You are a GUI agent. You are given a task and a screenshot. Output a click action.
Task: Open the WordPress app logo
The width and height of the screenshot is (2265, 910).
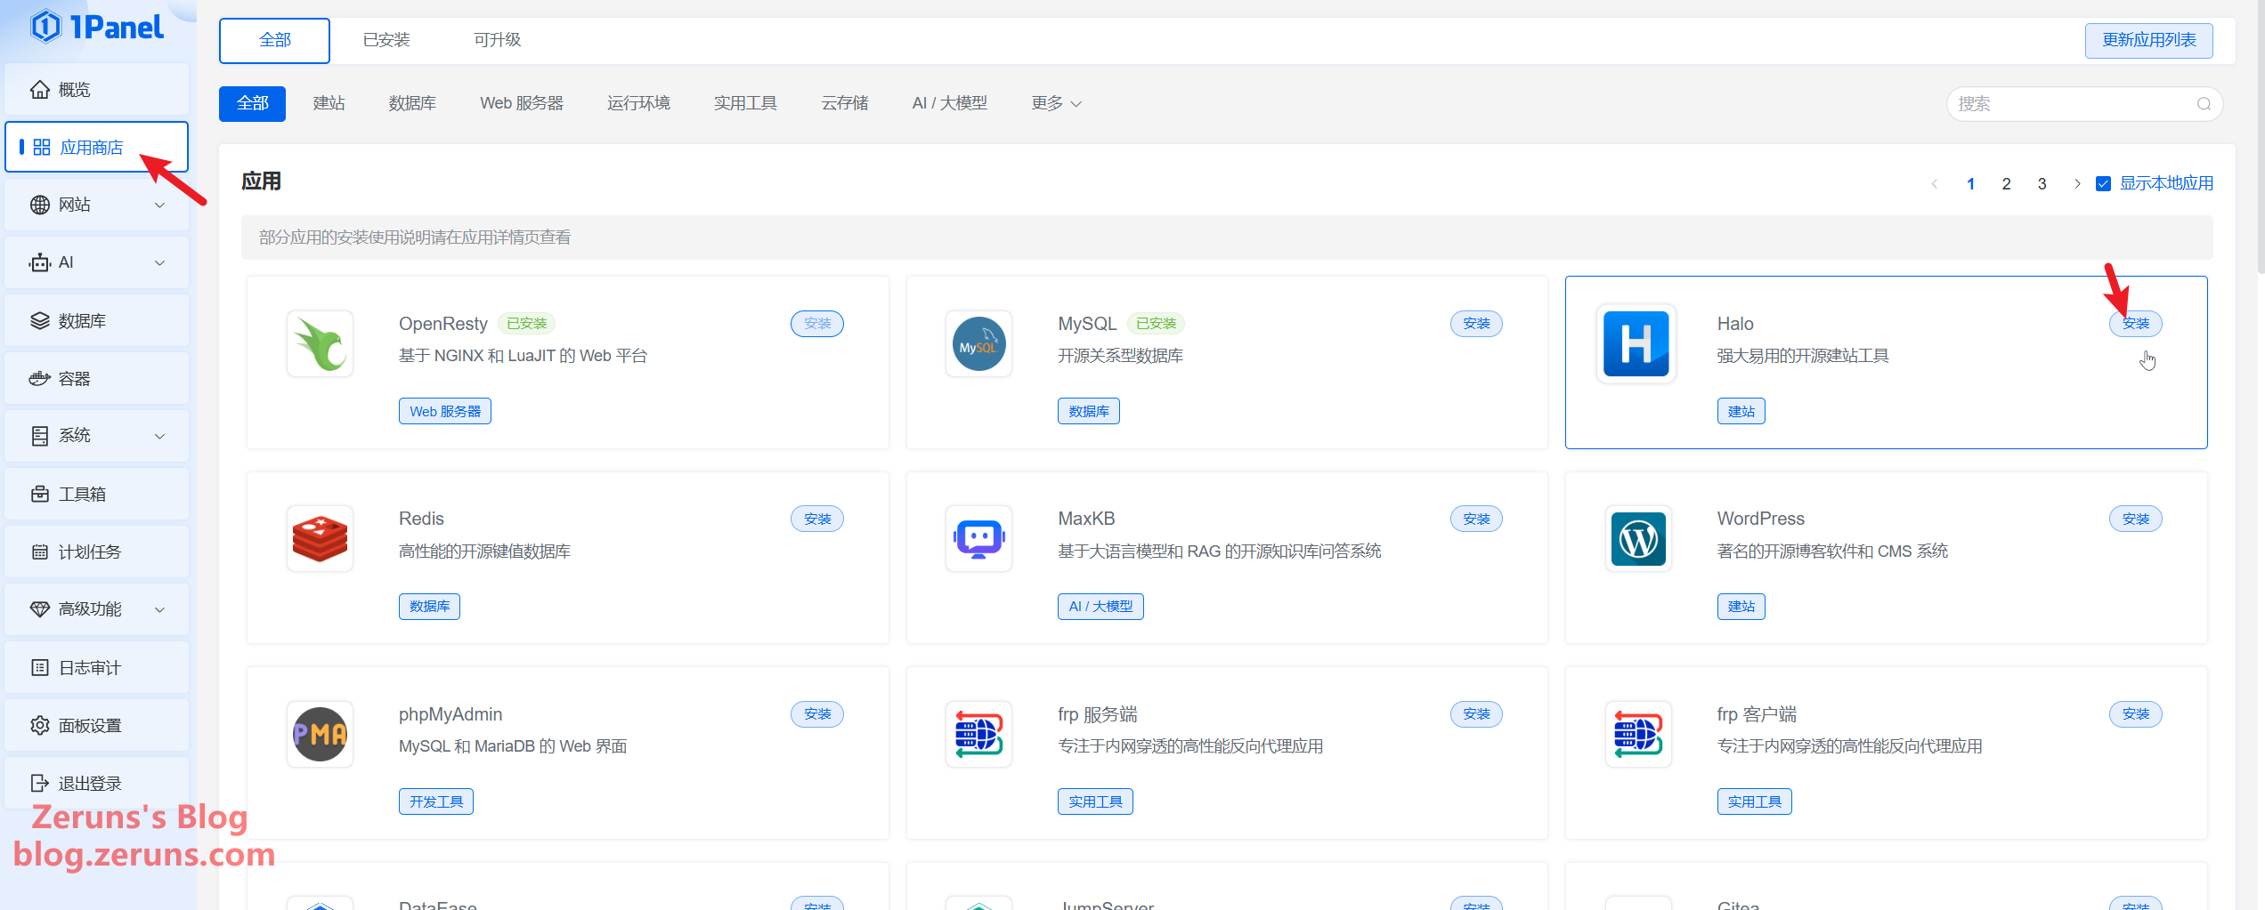[1638, 539]
